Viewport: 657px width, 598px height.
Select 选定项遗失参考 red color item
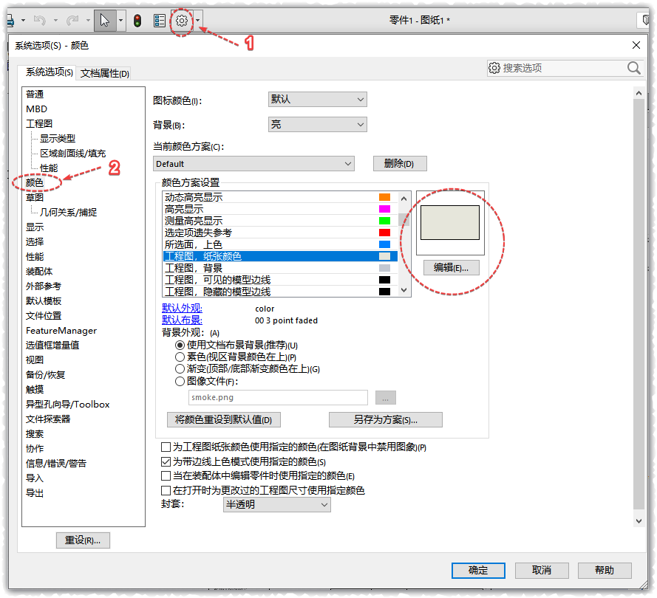[280, 233]
